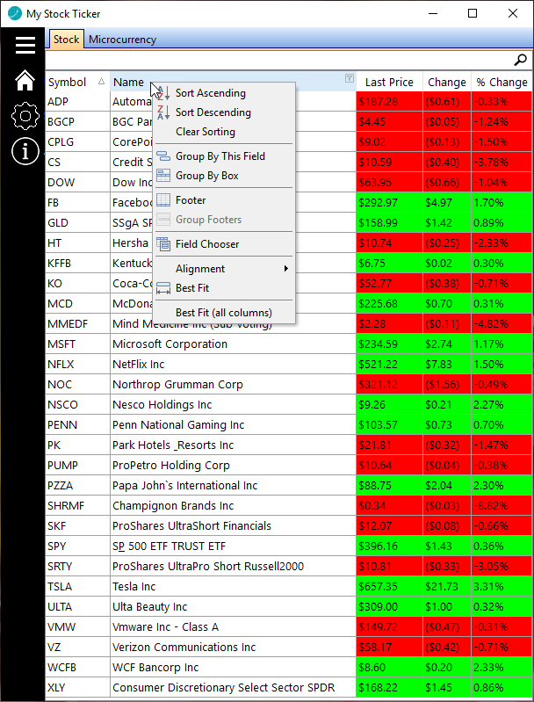Click the Group By This Field icon
Screen dimensions: 534x702
click(x=163, y=156)
